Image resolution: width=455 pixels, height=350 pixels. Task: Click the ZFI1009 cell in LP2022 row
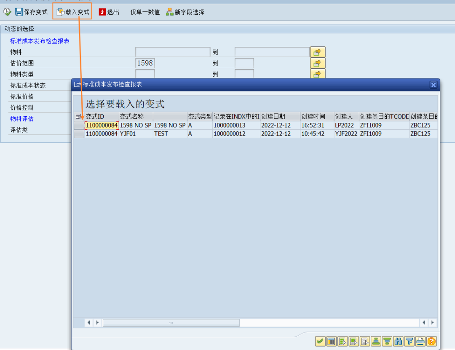(x=384, y=126)
